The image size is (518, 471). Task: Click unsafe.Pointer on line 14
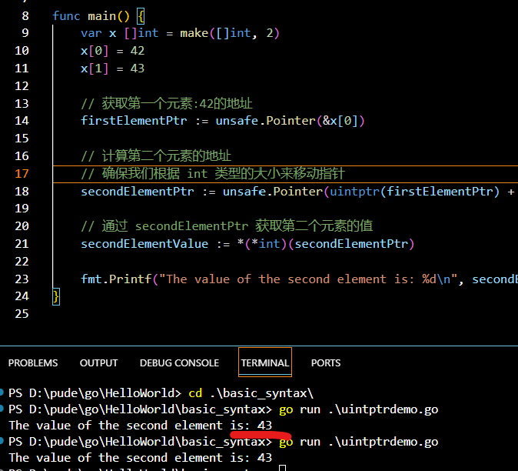[265, 121]
